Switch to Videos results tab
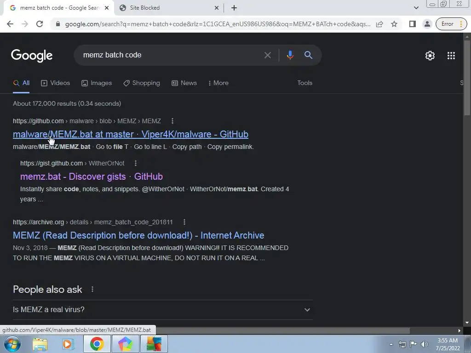 tap(55, 83)
